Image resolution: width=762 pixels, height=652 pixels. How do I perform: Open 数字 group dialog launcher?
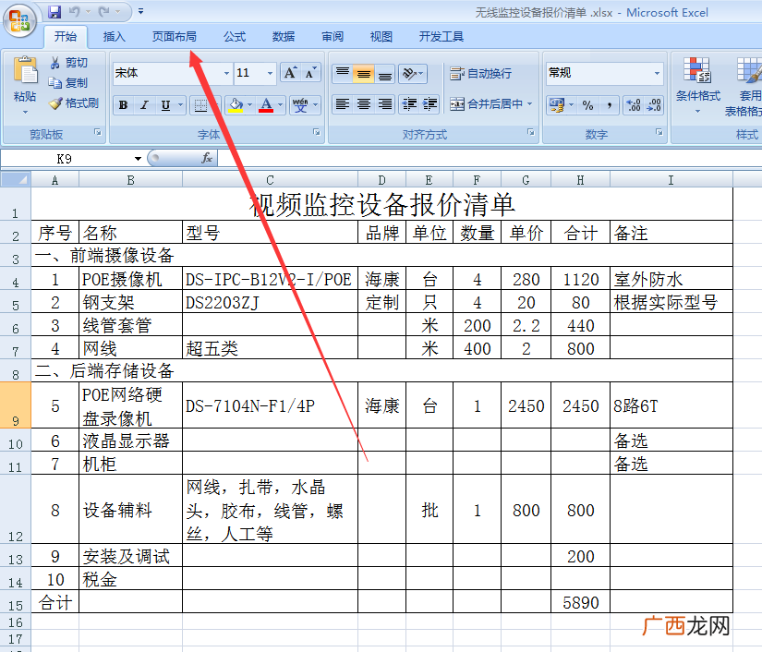[x=659, y=132]
